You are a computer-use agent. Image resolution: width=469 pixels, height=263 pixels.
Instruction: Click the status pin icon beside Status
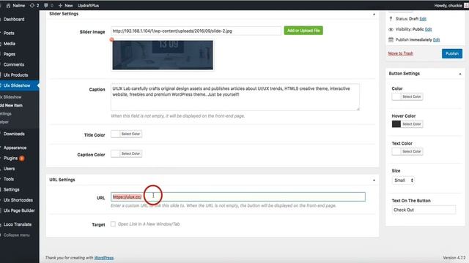tap(391, 19)
